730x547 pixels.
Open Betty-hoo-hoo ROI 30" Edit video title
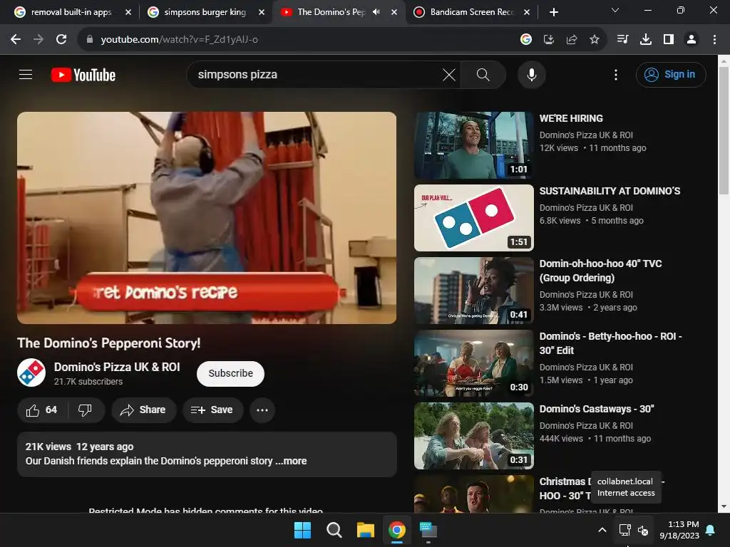click(x=610, y=343)
